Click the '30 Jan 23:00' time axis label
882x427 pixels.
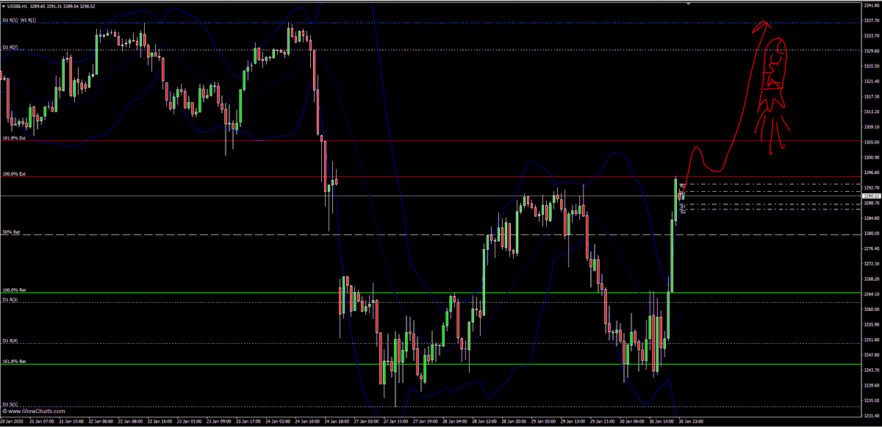pyautogui.click(x=691, y=423)
